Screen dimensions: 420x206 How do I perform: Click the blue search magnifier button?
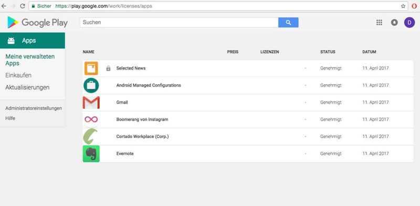[x=288, y=22]
